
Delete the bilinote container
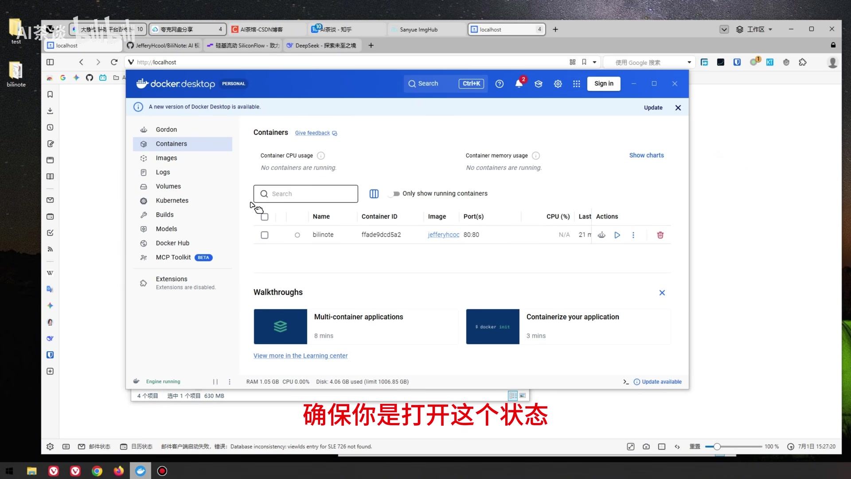tap(660, 235)
